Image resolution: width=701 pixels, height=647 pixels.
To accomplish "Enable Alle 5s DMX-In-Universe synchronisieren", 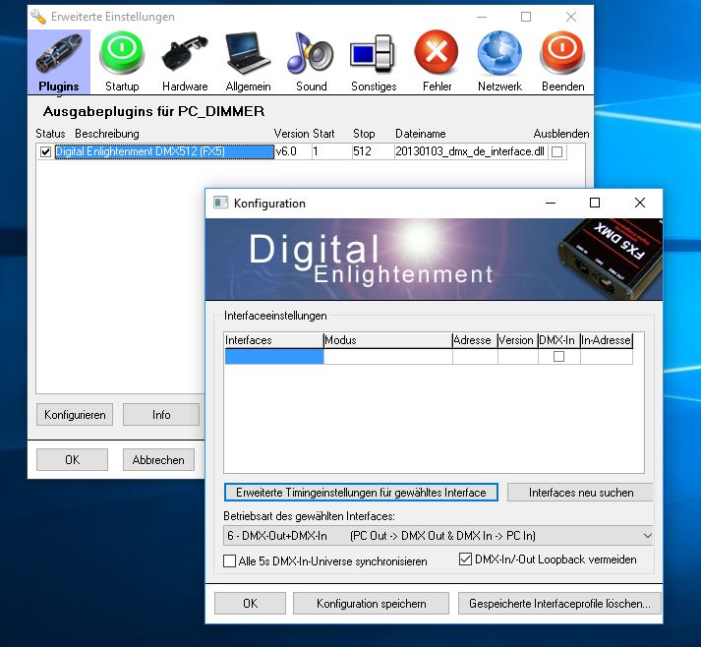I will point(229,560).
